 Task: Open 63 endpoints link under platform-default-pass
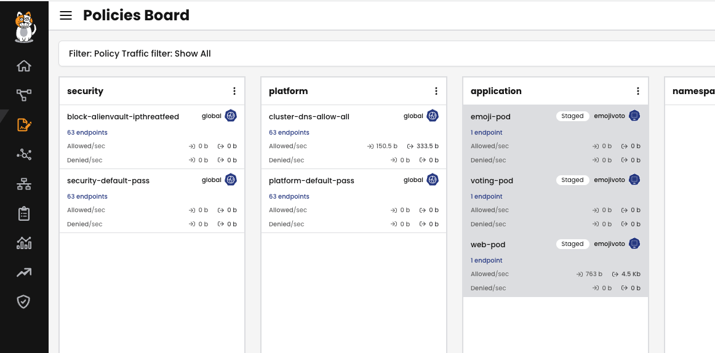[x=289, y=196]
